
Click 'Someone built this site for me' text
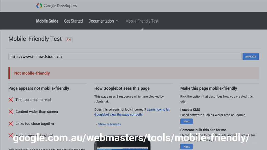click(x=203, y=130)
